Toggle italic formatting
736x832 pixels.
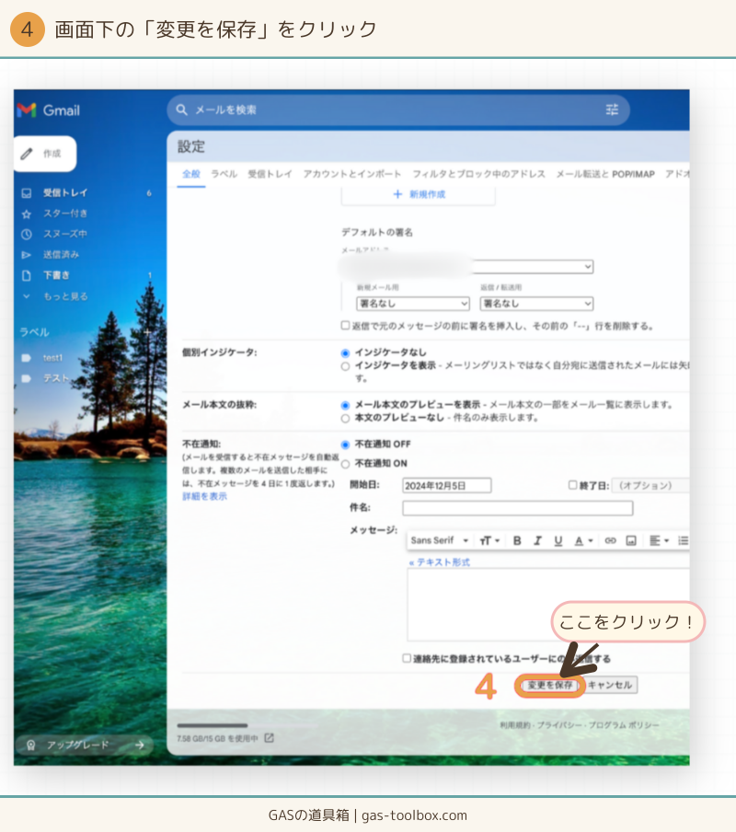[537, 540]
